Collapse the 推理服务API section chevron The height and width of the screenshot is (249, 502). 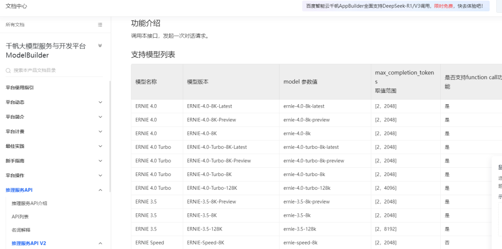100,190
